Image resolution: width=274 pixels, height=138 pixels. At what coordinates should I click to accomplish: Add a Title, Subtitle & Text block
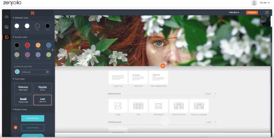(158, 77)
